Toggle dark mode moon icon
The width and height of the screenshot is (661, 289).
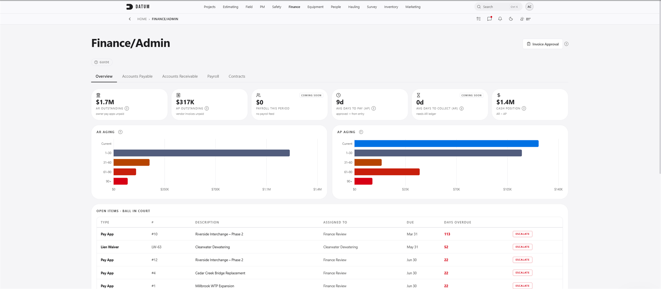(511, 19)
